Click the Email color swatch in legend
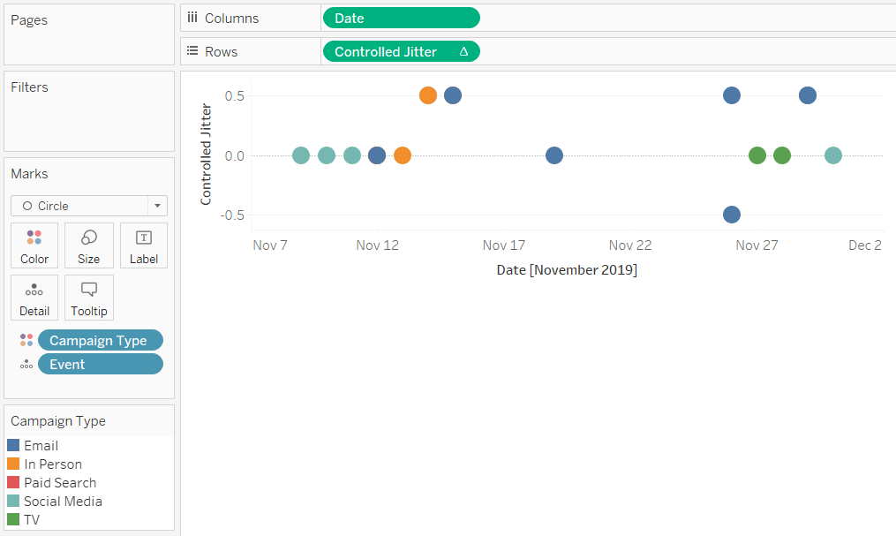This screenshot has width=896, height=536. point(13,445)
